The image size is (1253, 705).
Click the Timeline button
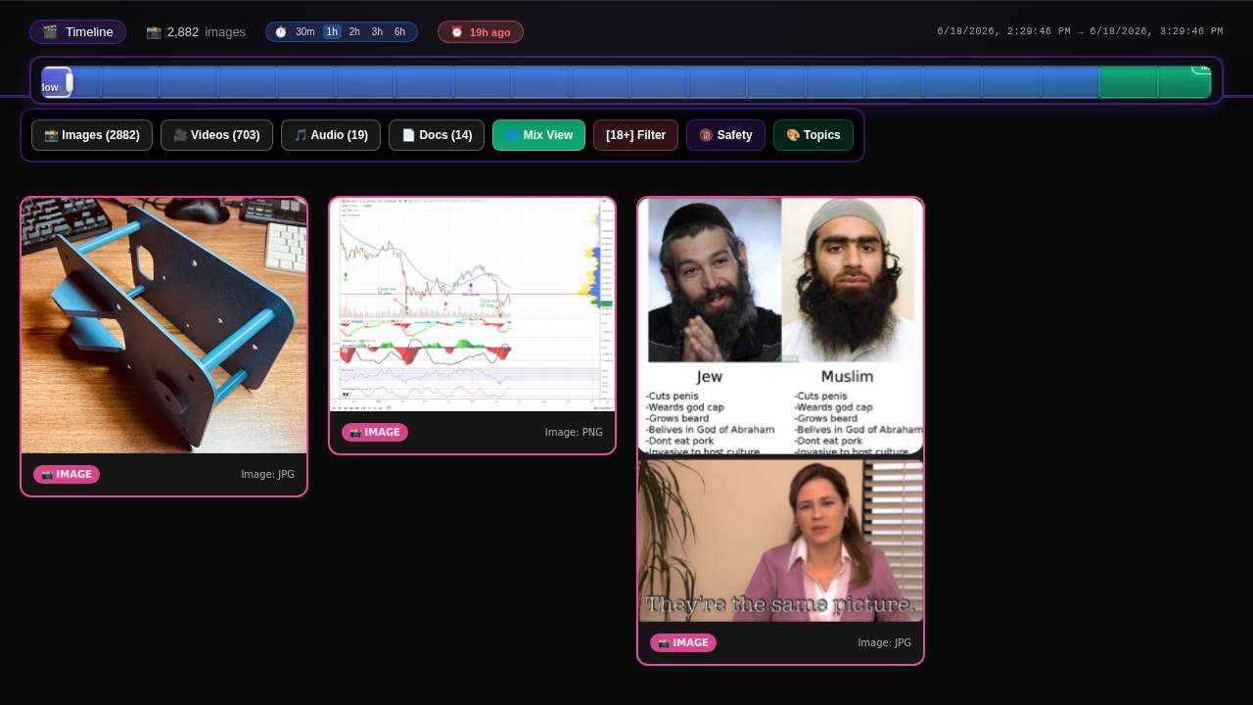(x=77, y=32)
